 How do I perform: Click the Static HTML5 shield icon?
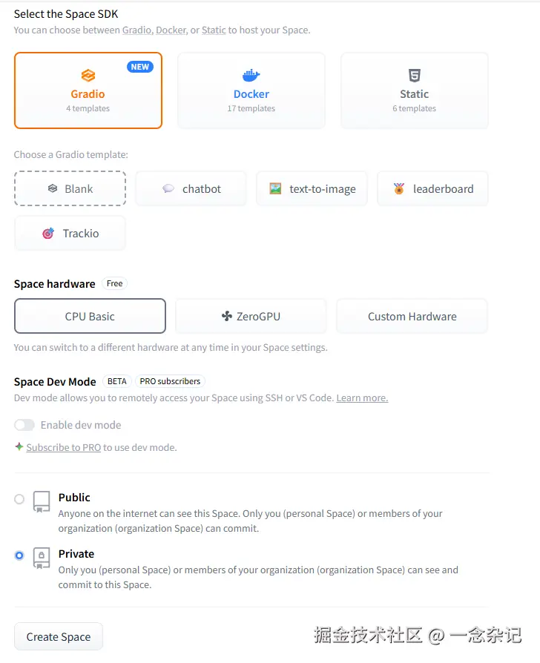pos(414,76)
